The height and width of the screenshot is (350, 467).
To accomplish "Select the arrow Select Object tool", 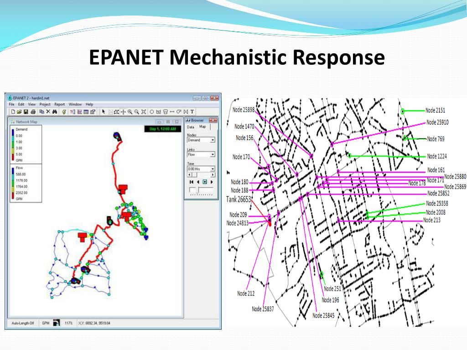I will point(104,112).
